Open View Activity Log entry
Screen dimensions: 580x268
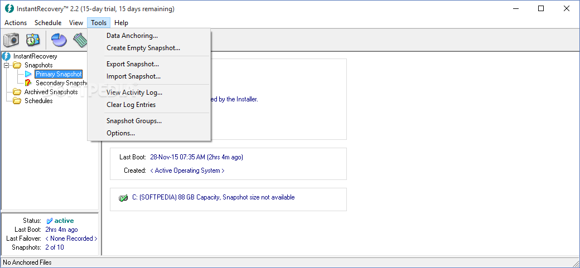(x=149, y=92)
